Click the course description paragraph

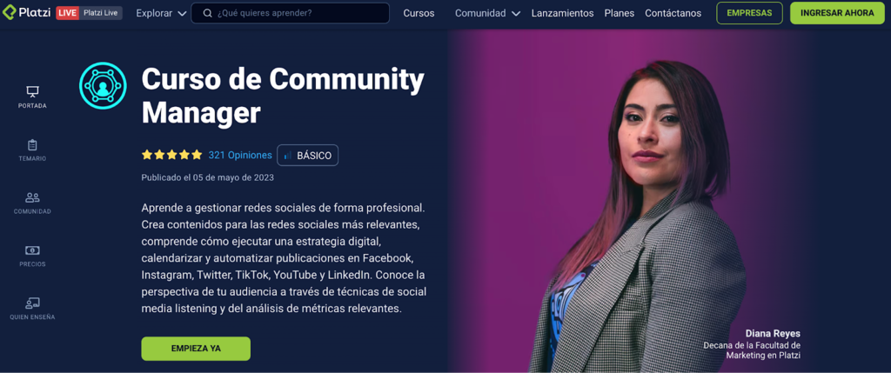pos(285,257)
